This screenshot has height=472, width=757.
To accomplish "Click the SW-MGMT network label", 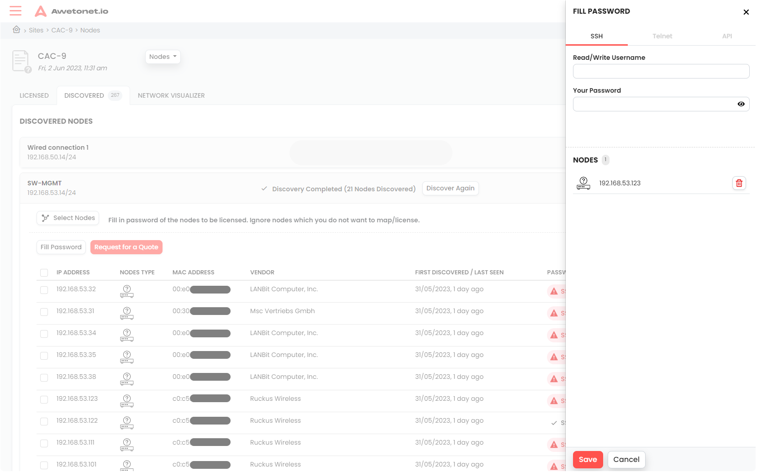I will pos(44,183).
